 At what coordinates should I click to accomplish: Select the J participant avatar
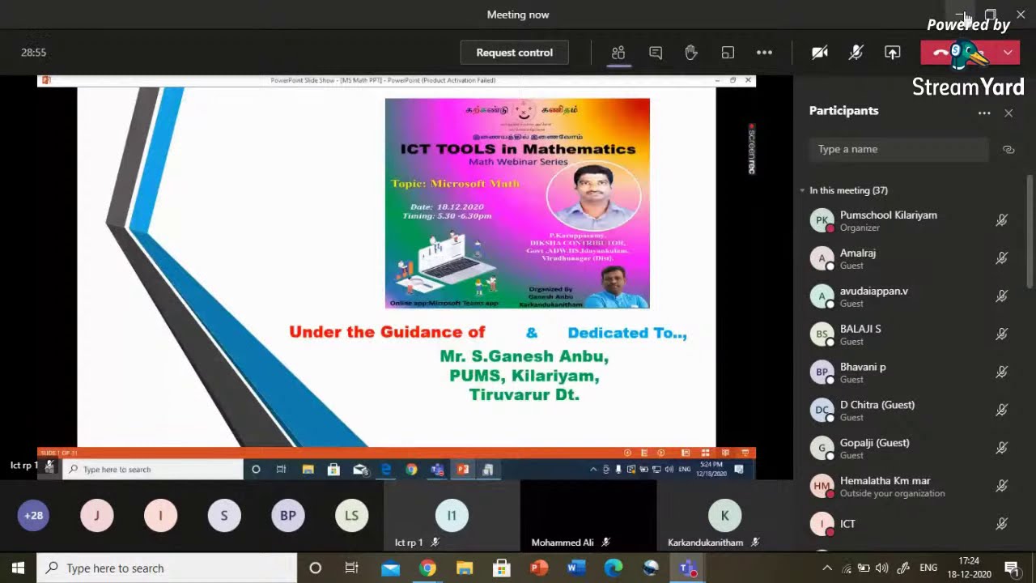pyautogui.click(x=97, y=515)
